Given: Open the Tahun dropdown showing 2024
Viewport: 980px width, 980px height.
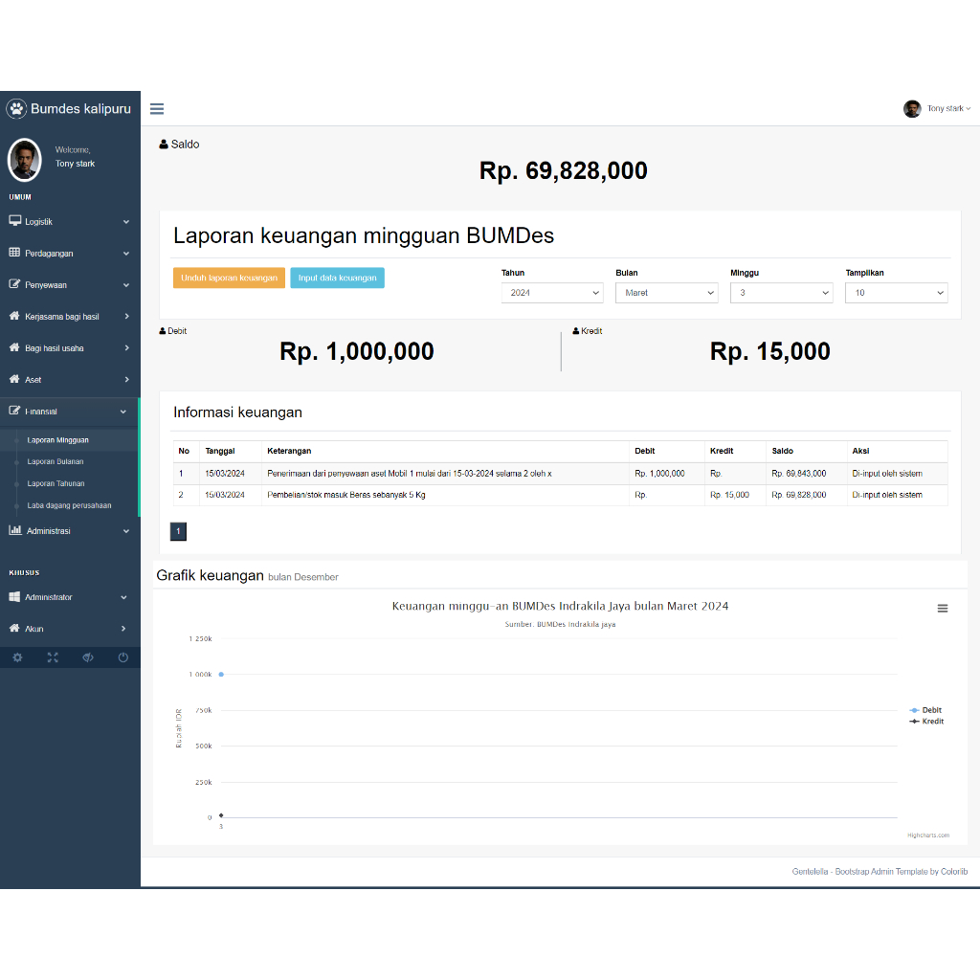Looking at the screenshot, I should (x=552, y=293).
